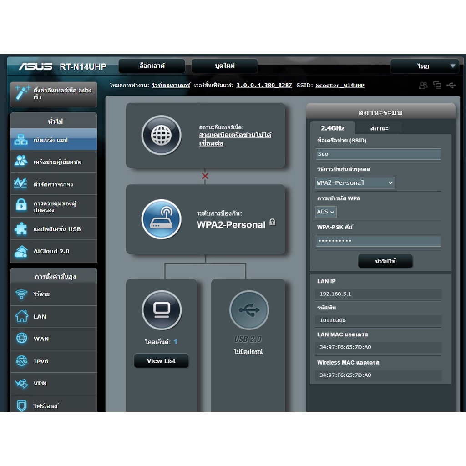This screenshot has width=466, height=466.
Task: Open AiCloud 2.0 via the cloud icon
Action: (x=20, y=251)
